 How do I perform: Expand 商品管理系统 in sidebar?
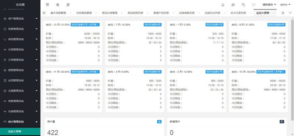point(20,39)
